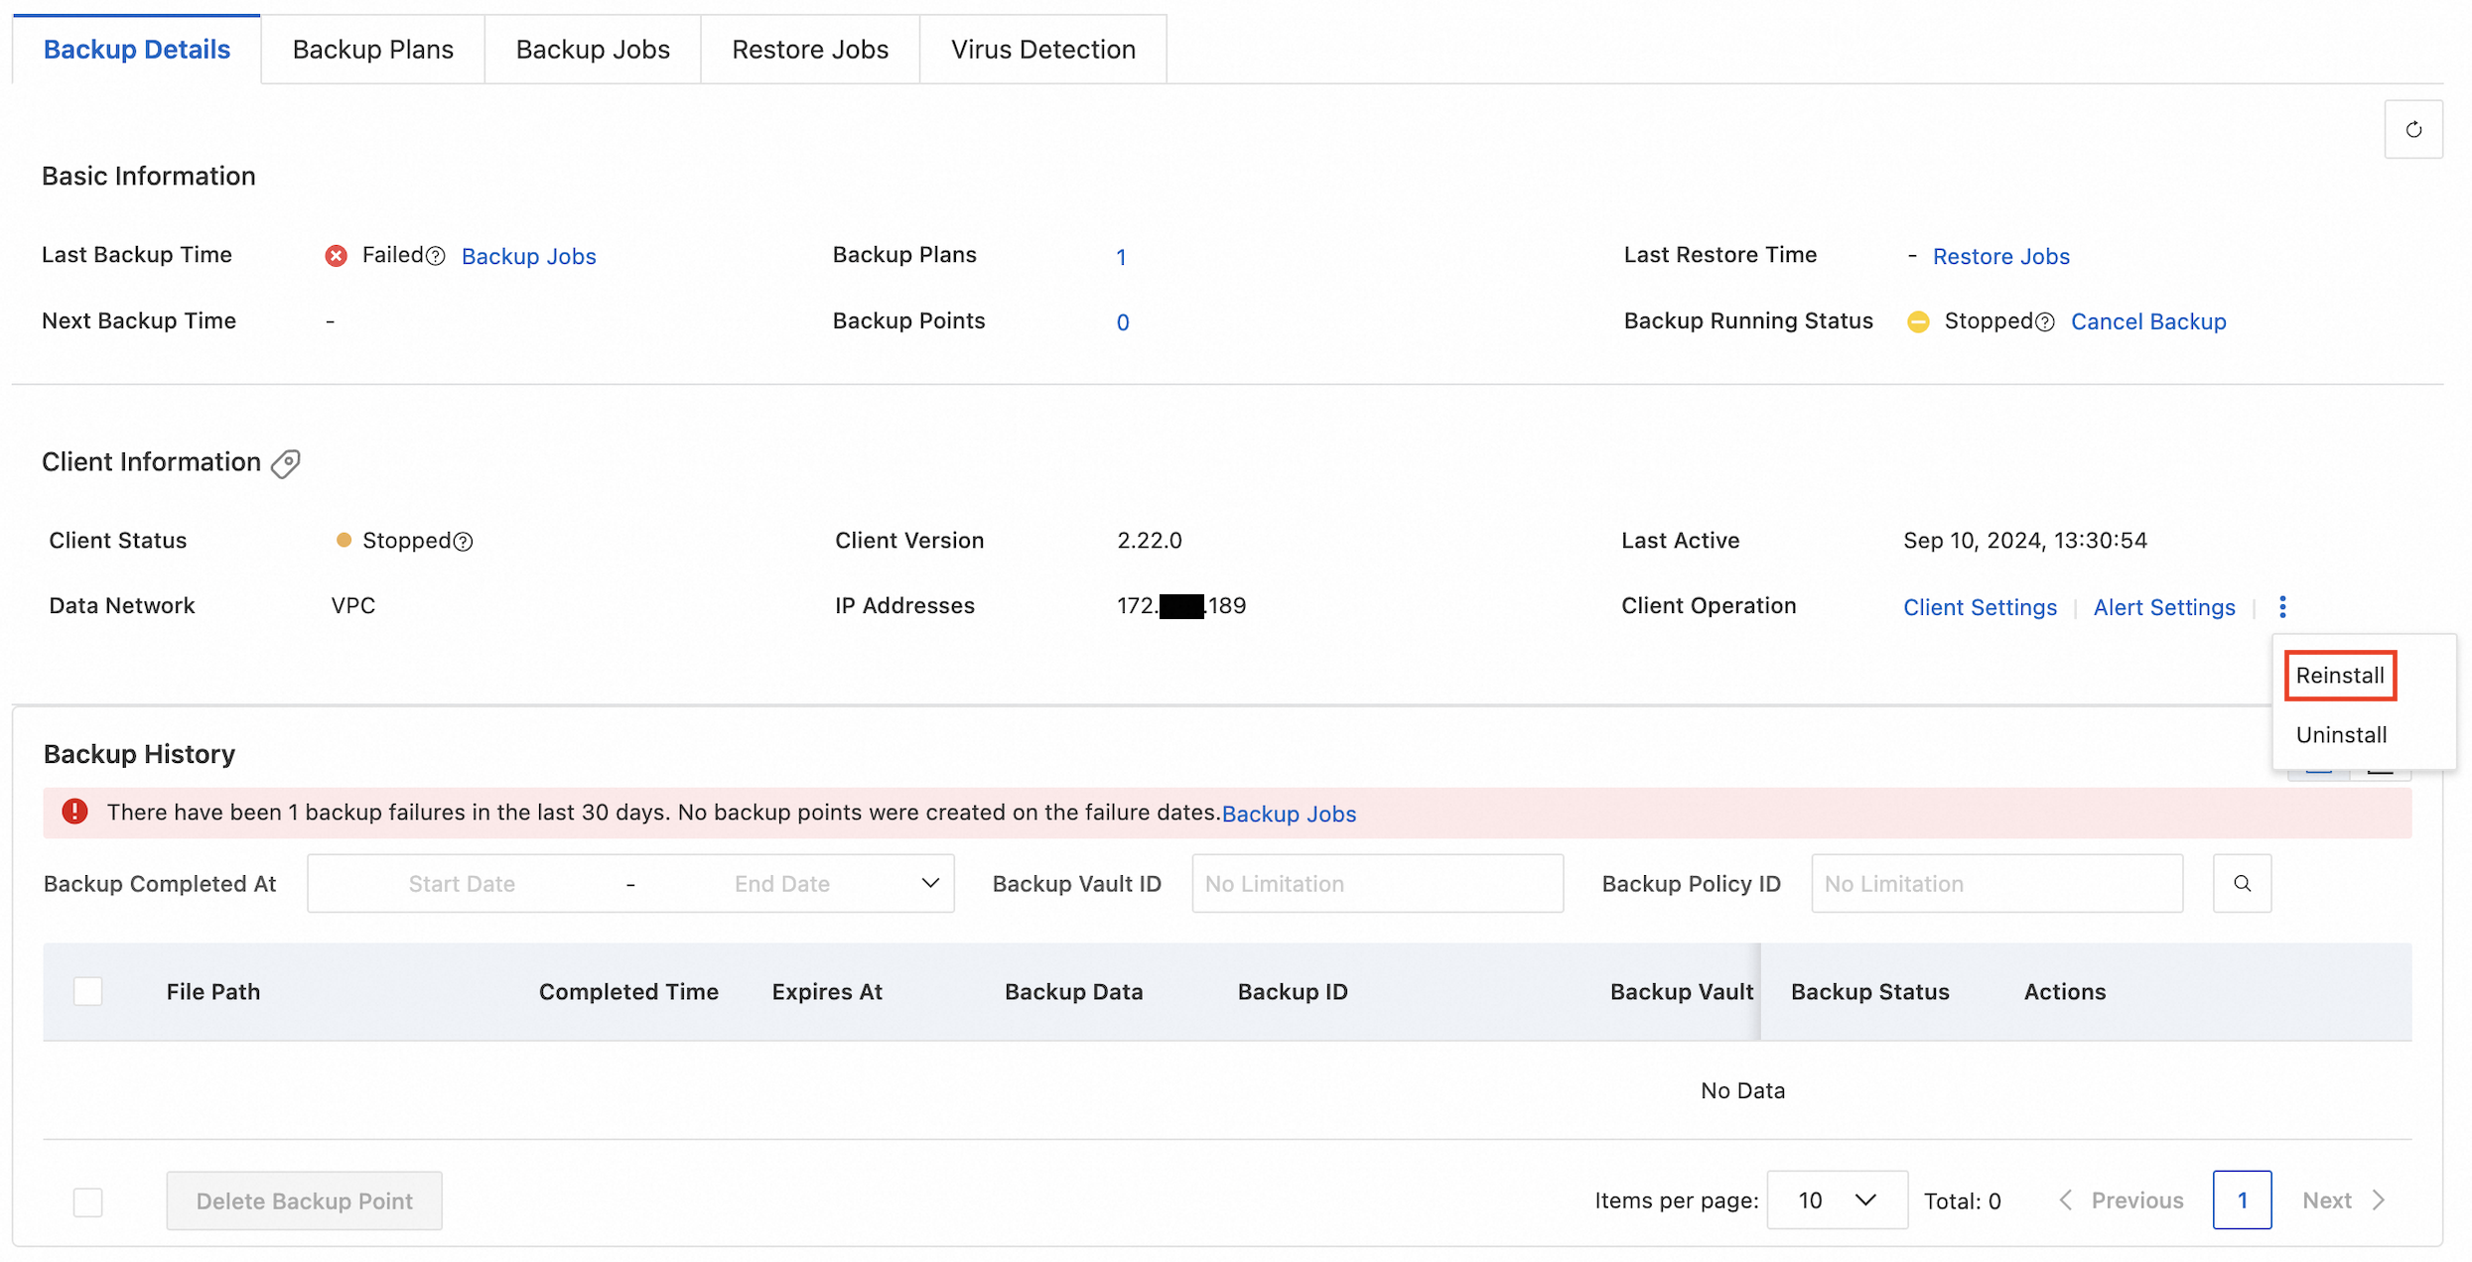Click the Delete Backup Point button
This screenshot has width=2472, height=1262.
304,1201
